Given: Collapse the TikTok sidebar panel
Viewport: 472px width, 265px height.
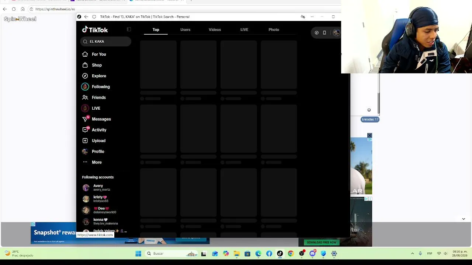Looking at the screenshot, I should point(129,29).
